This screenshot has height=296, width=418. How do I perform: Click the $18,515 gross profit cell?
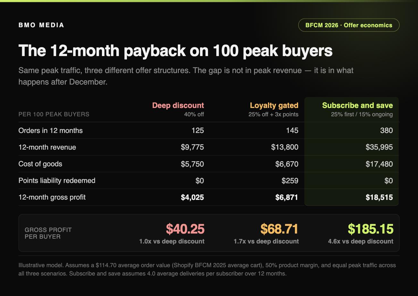tap(379, 197)
